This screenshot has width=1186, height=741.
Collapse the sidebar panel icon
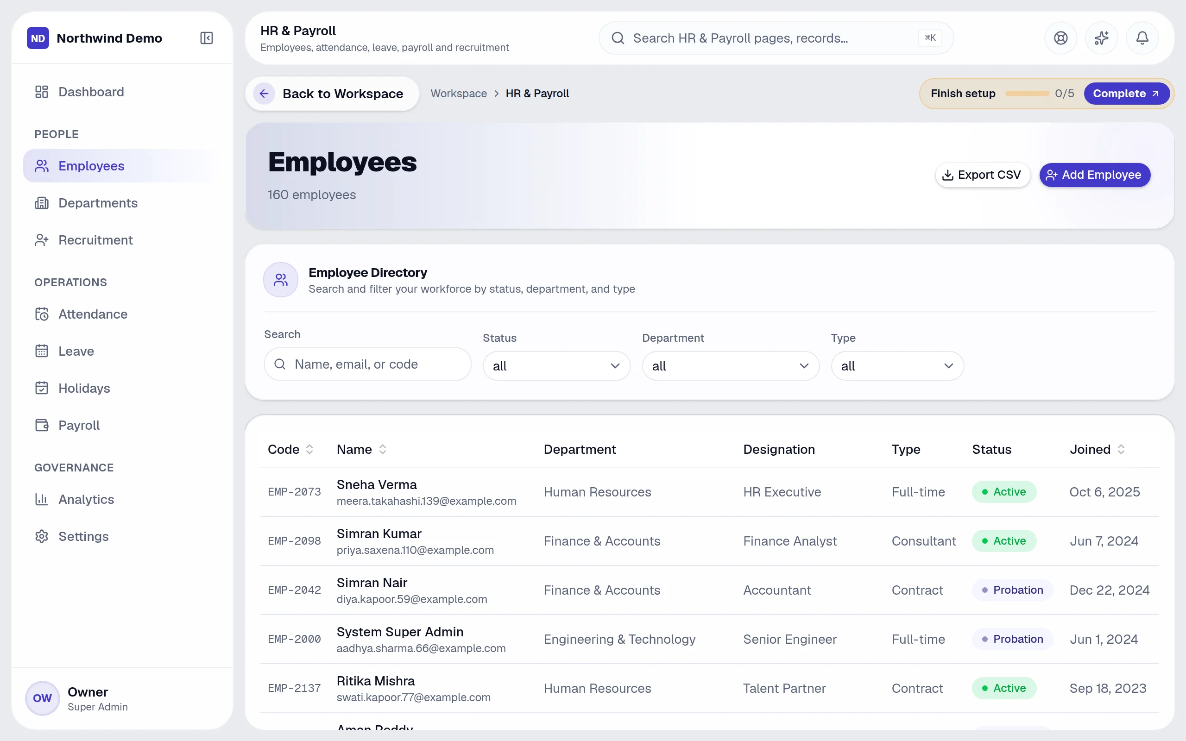pyautogui.click(x=206, y=38)
